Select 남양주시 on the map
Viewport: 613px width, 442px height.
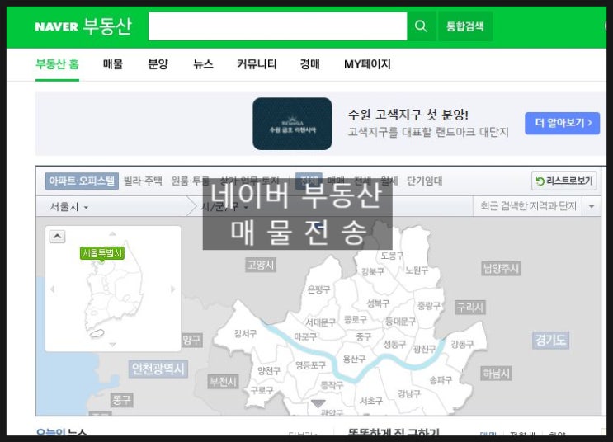tap(501, 269)
